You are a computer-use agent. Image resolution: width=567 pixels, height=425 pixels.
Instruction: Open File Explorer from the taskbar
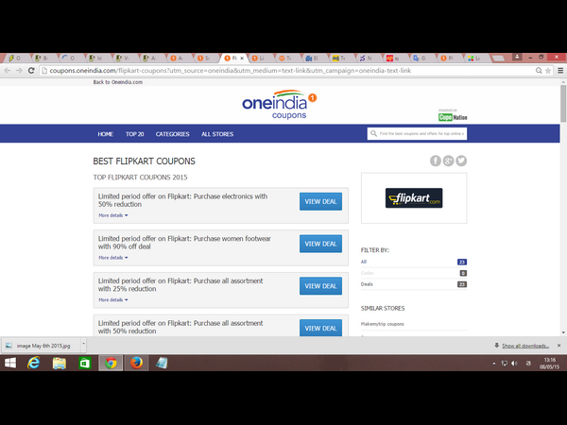coord(60,364)
